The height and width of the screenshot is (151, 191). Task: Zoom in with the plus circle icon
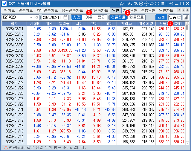point(141,4)
